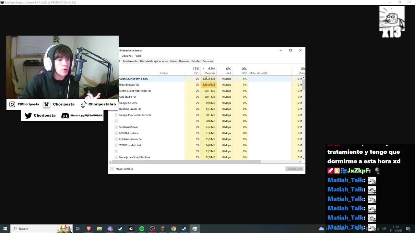Click the vertical scrollbar down arrow
415x233 pixels.
pos(303,158)
